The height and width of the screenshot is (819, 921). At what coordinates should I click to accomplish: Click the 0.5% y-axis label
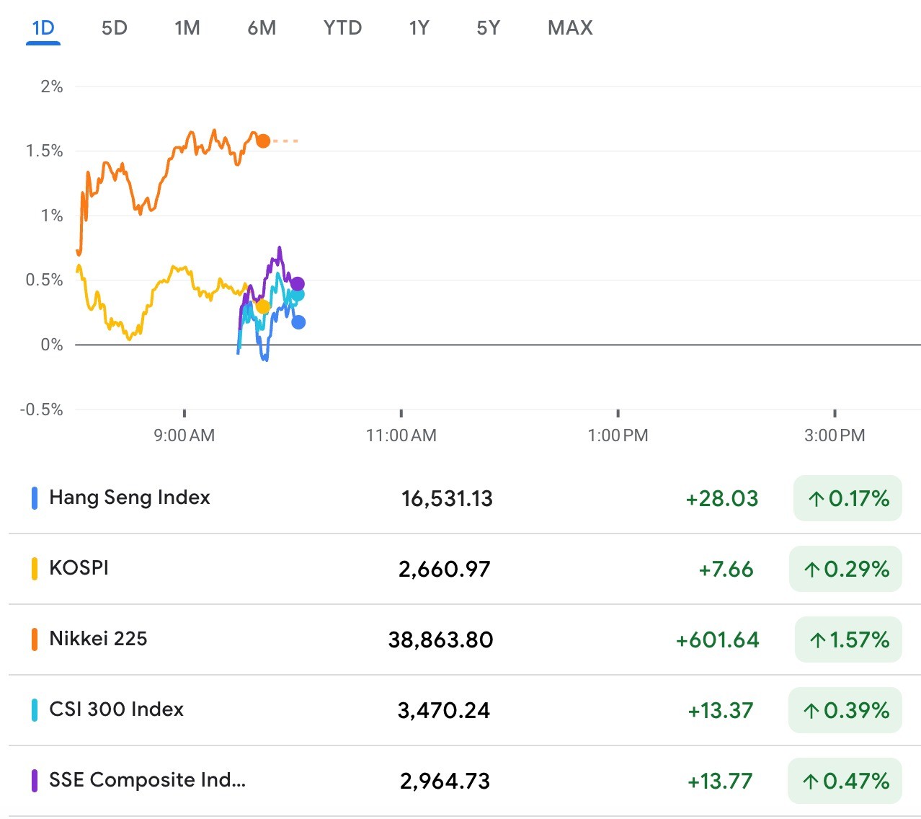(45, 280)
